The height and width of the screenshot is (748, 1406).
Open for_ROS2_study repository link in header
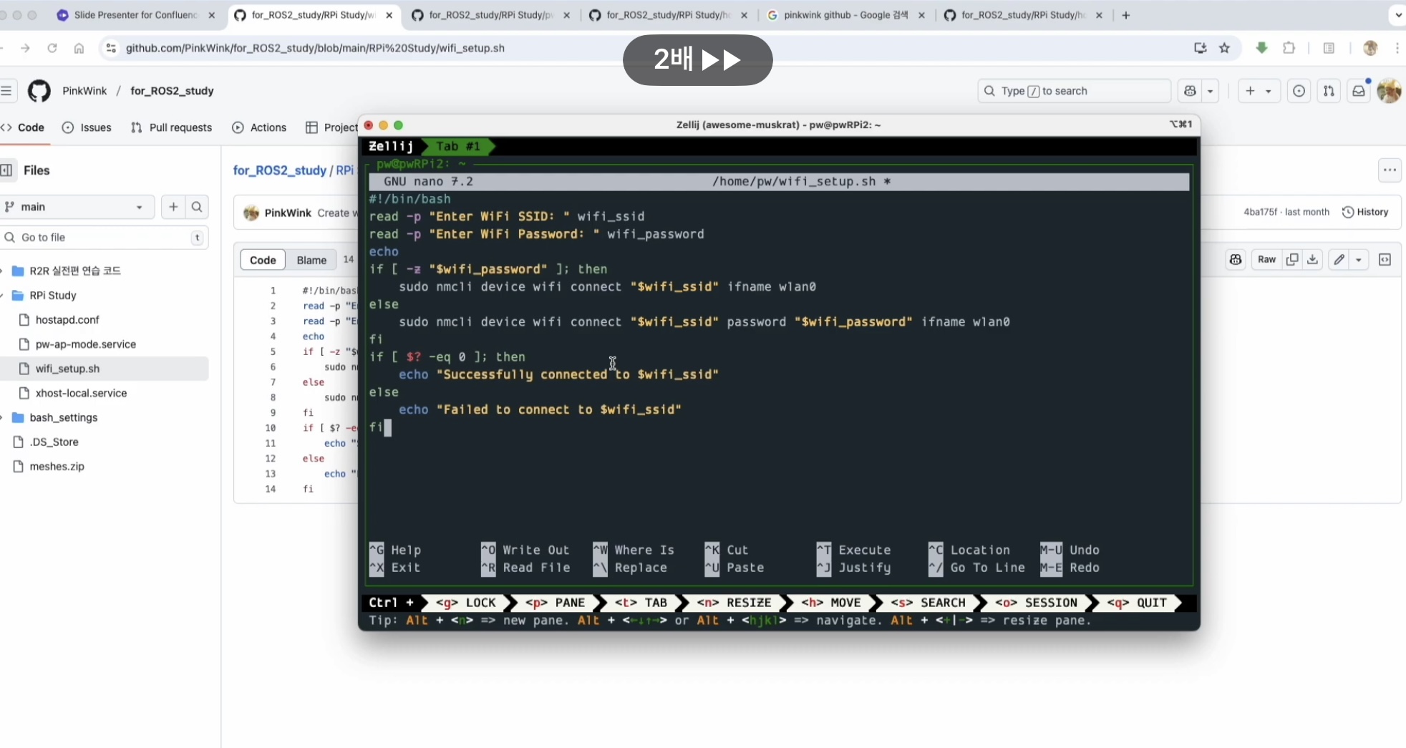pos(172,91)
